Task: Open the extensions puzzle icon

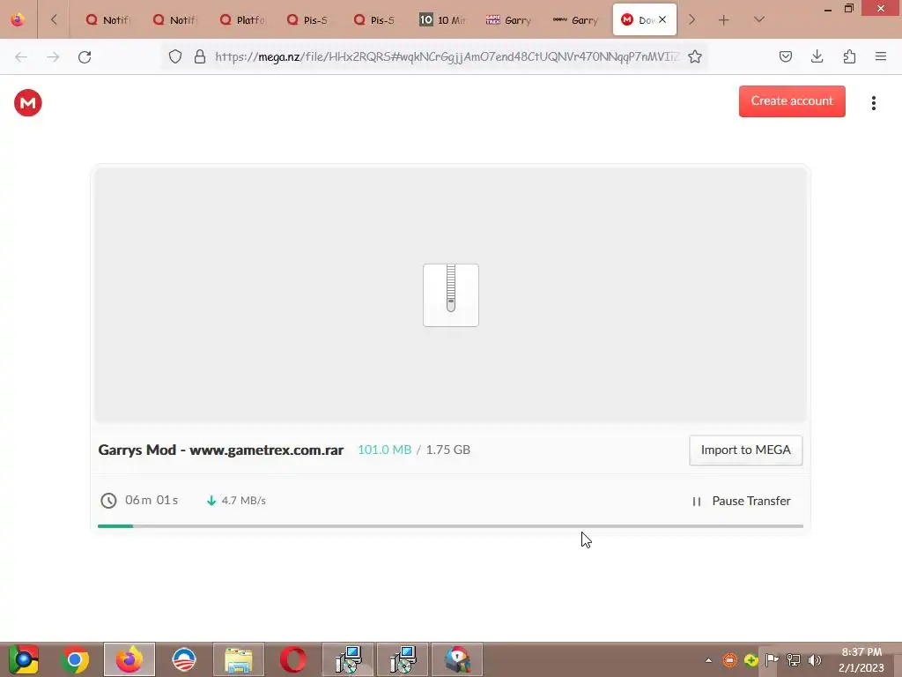Action: click(x=849, y=56)
